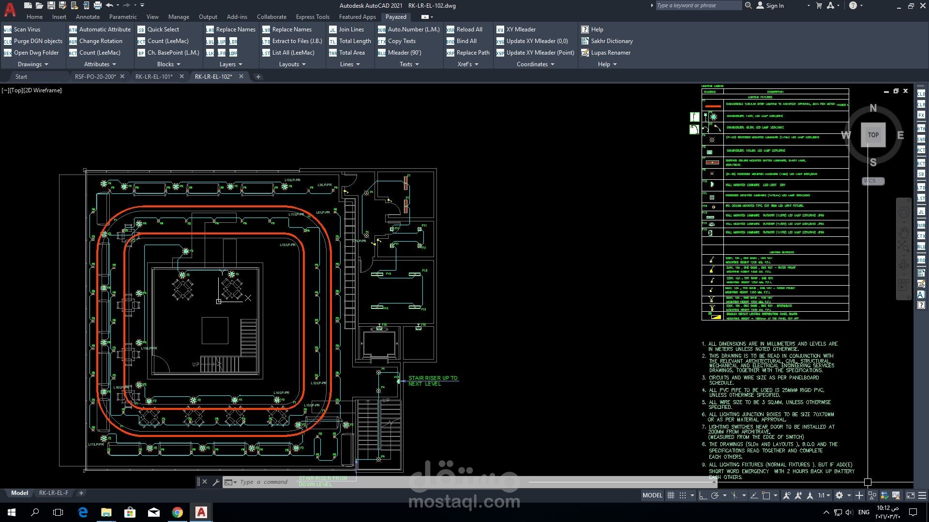
Task: Open Workspace Switching gear in status bar
Action: pos(839,495)
